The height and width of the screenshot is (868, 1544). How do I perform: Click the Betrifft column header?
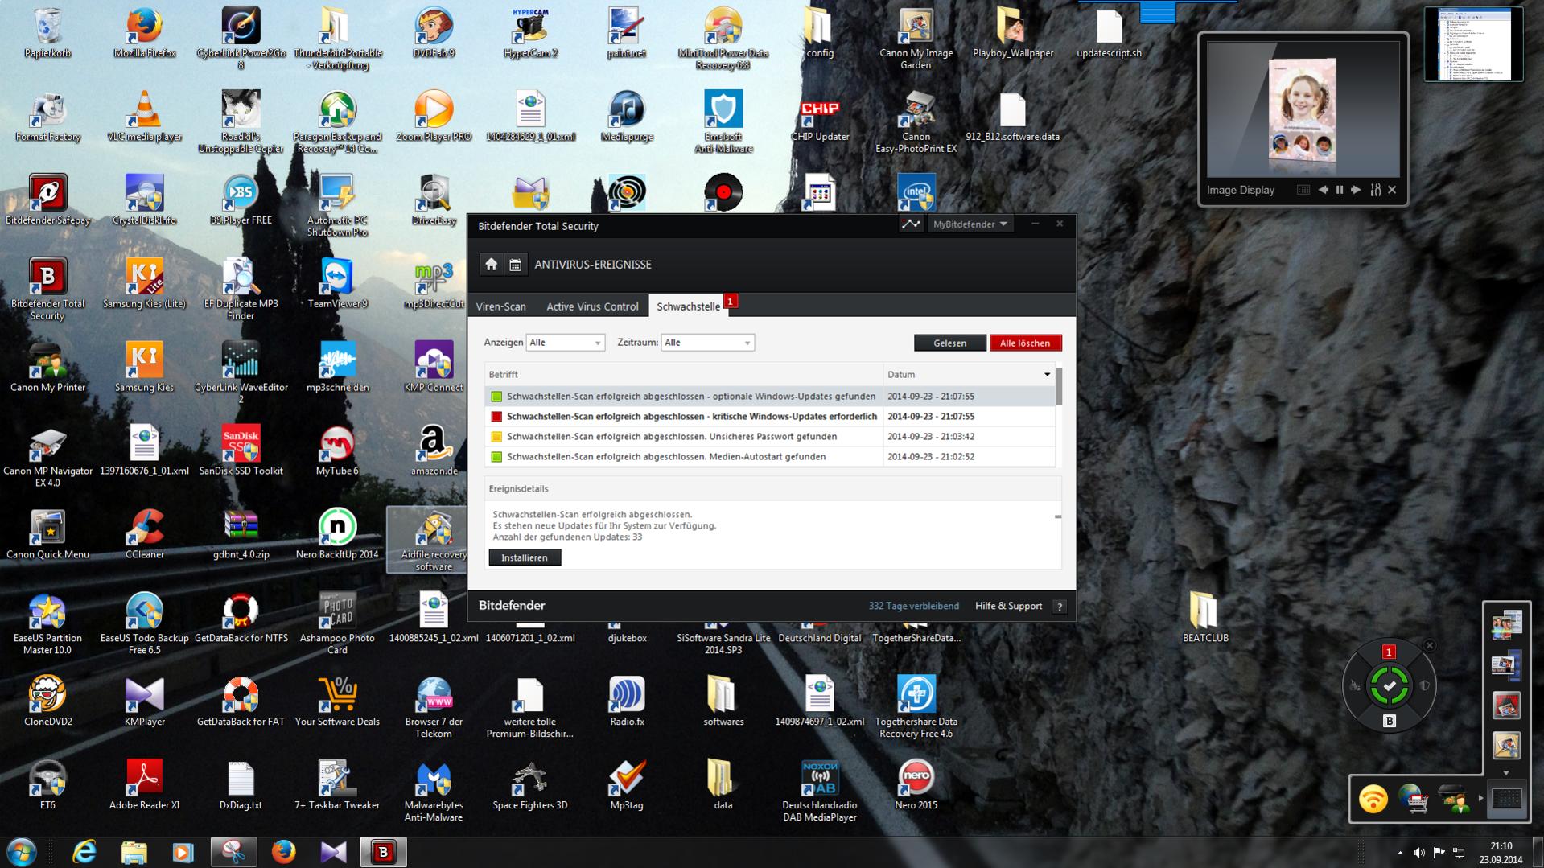pos(684,375)
